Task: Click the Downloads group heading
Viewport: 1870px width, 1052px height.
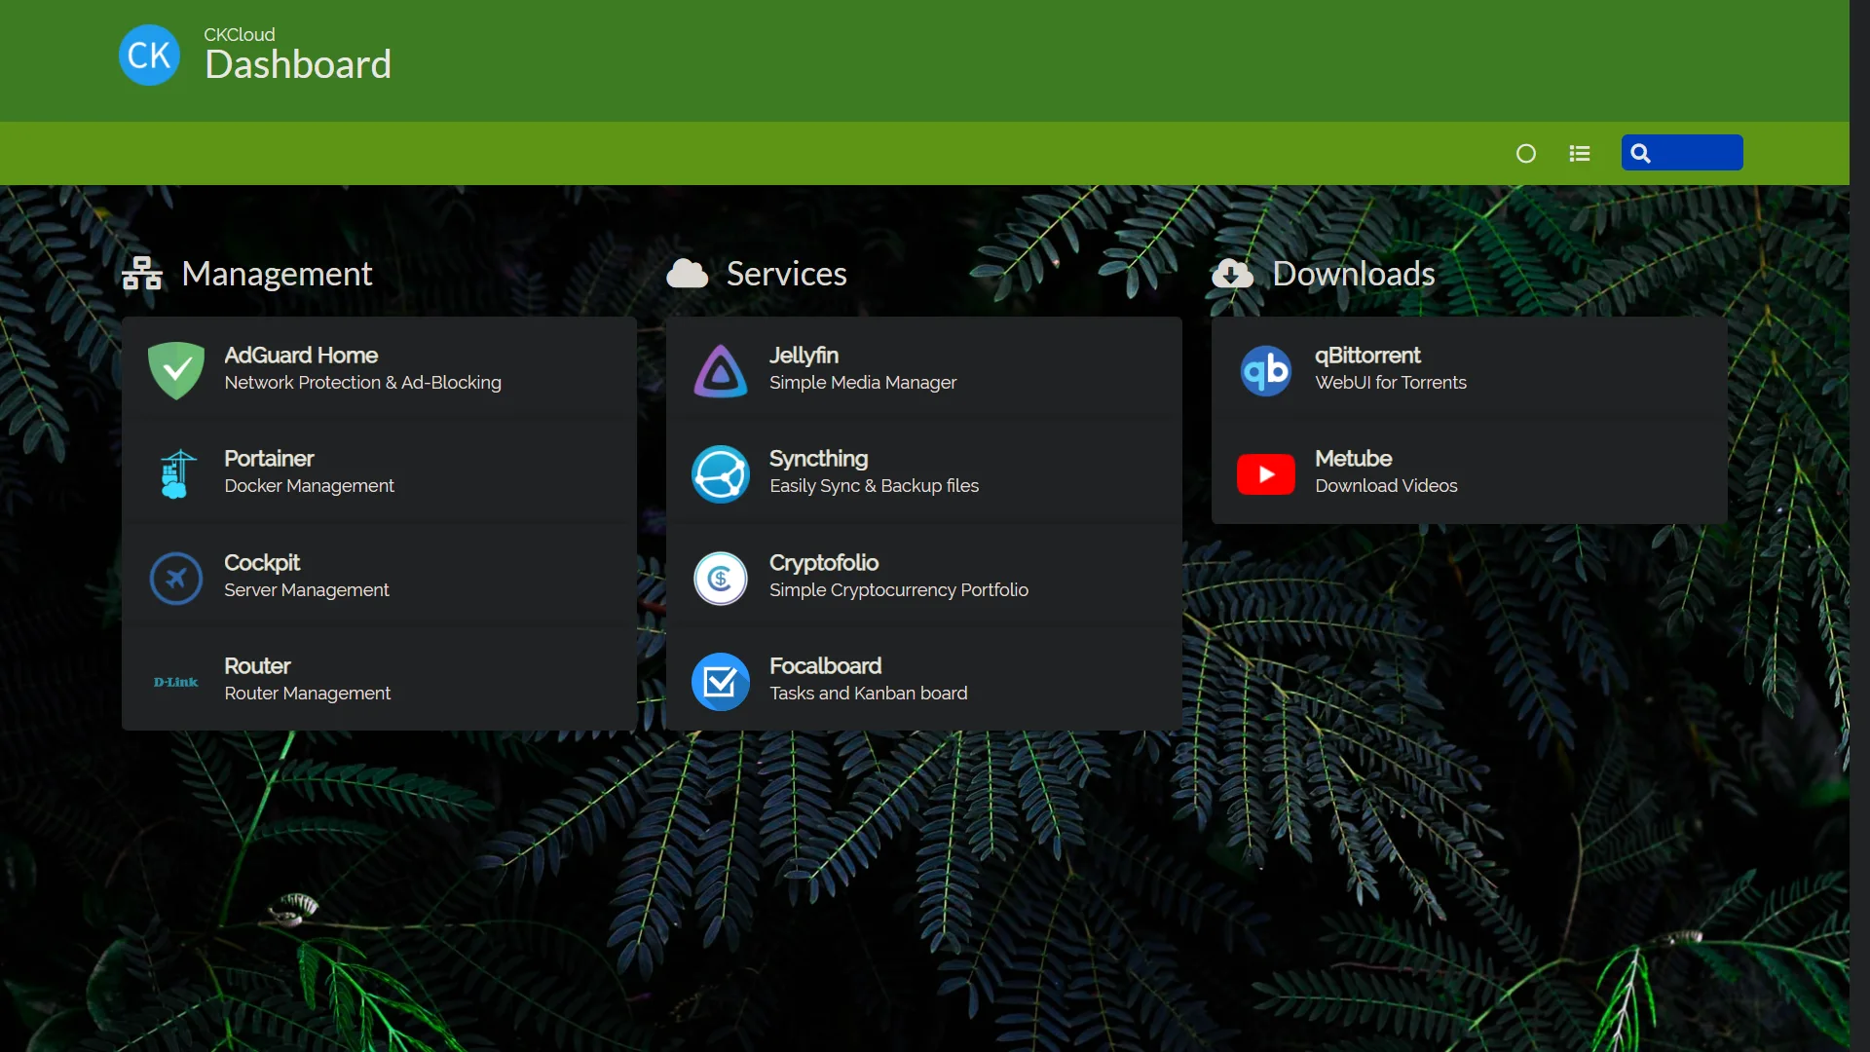Action: tap(1353, 274)
